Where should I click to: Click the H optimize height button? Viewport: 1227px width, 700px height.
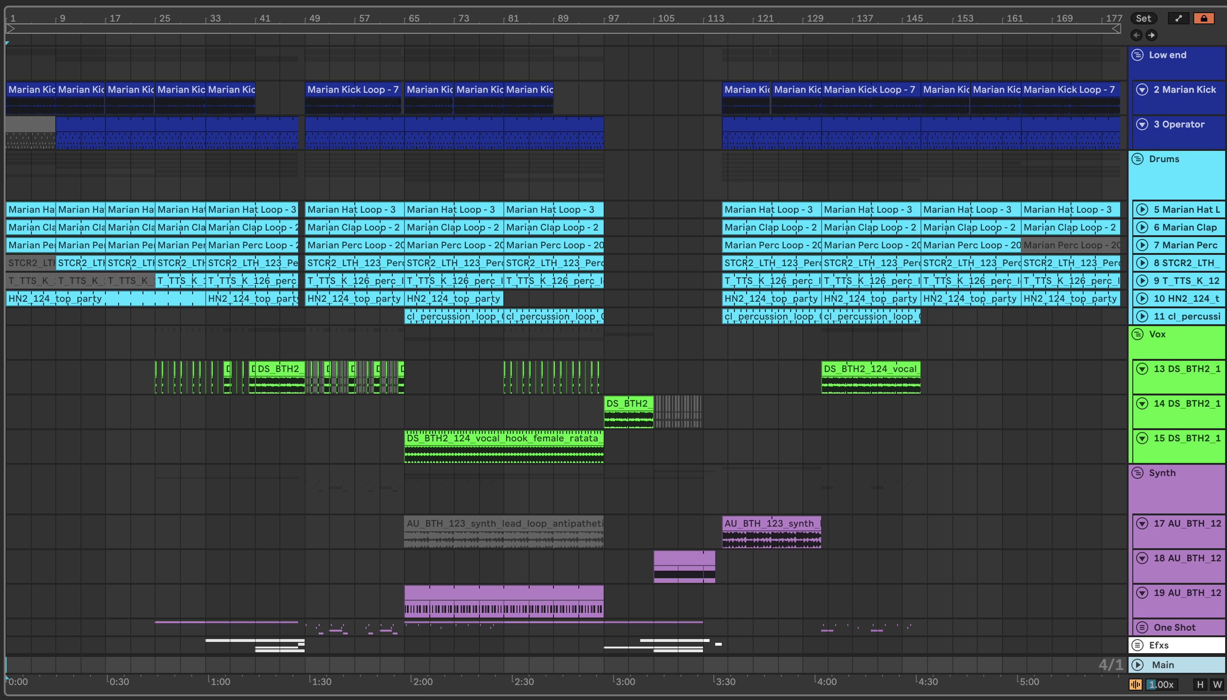pos(1200,685)
